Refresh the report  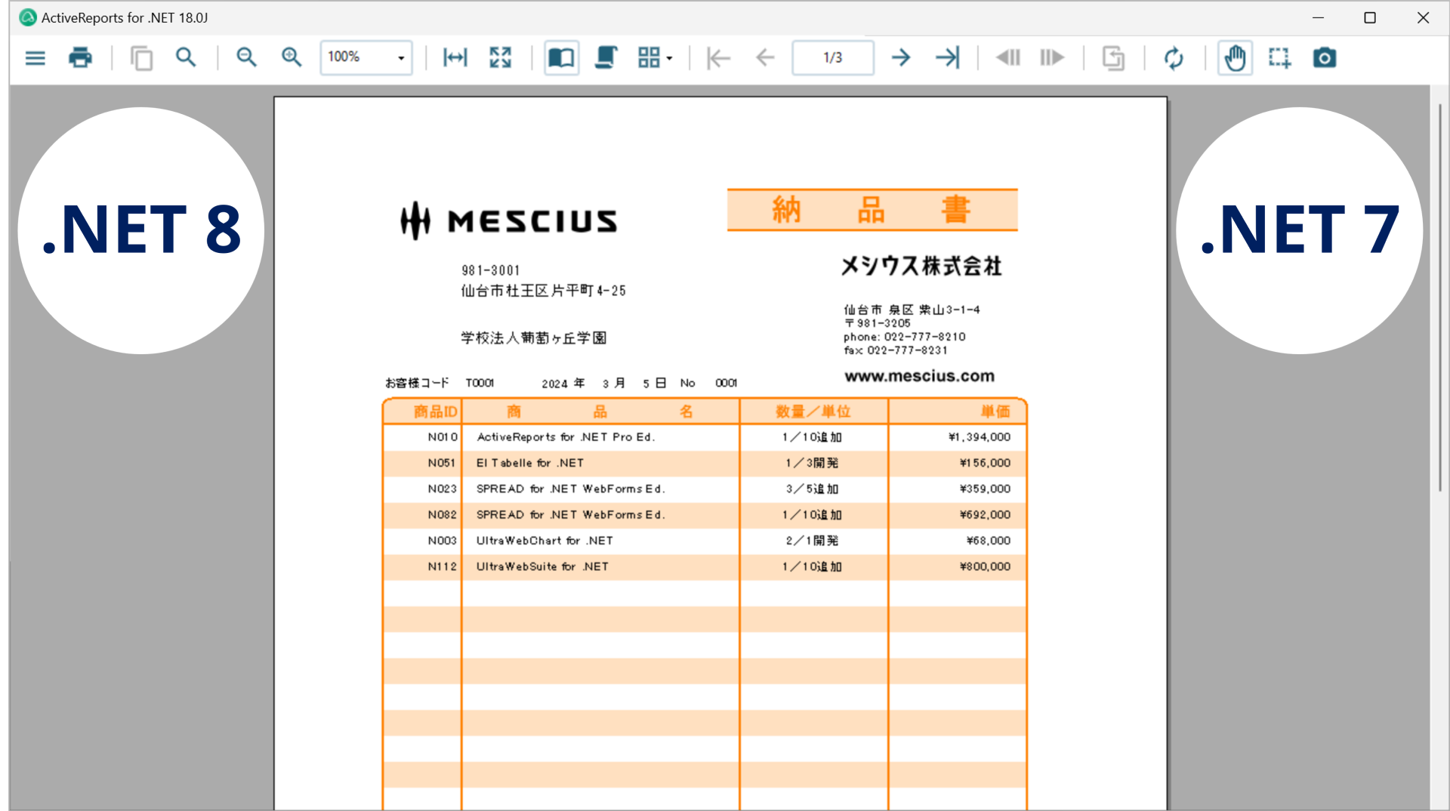click(1174, 57)
